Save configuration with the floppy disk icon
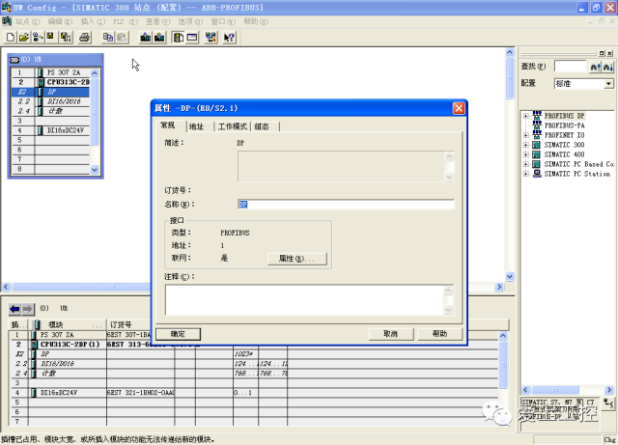 tap(50, 38)
